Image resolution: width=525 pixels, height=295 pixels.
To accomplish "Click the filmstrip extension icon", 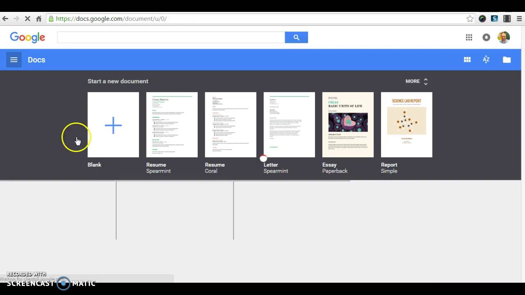I will coord(507,18).
